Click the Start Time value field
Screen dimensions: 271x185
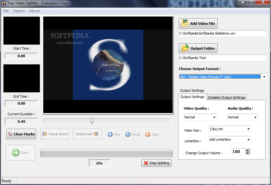point(21,56)
